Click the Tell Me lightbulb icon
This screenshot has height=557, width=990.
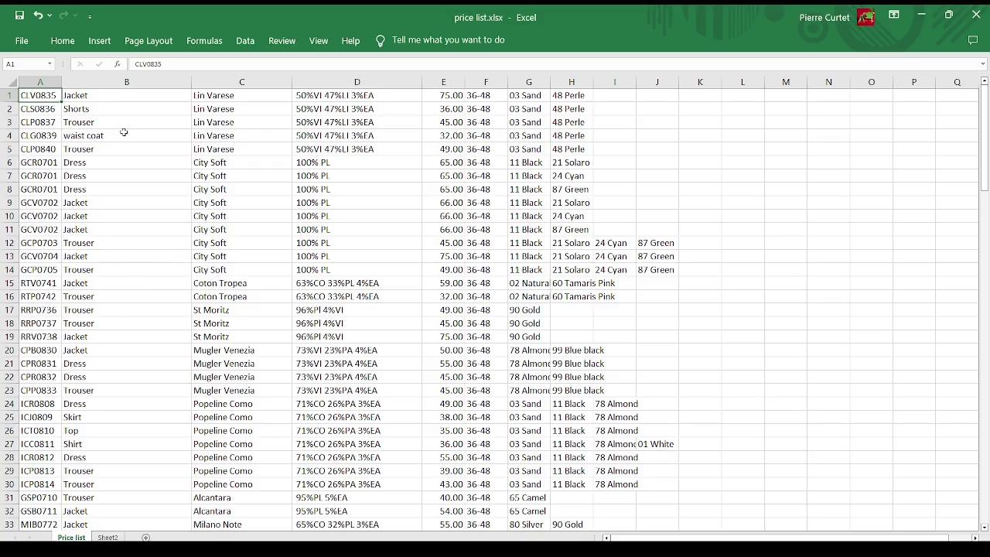380,40
